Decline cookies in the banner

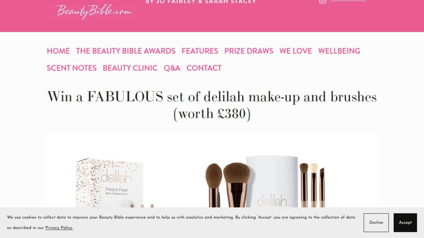(x=376, y=222)
